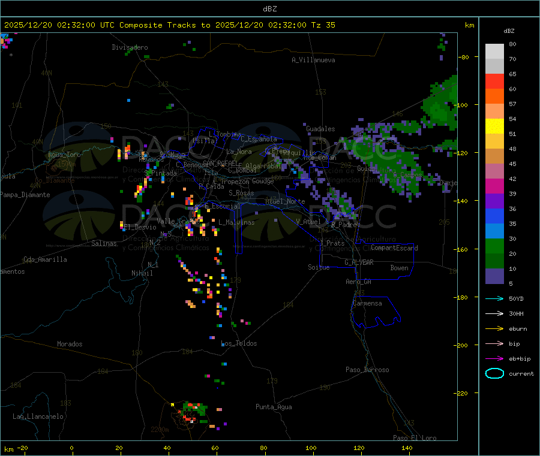Viewport: 540px width, 456px height.
Task: Click the E_Escorial map label
Action: tap(223, 206)
